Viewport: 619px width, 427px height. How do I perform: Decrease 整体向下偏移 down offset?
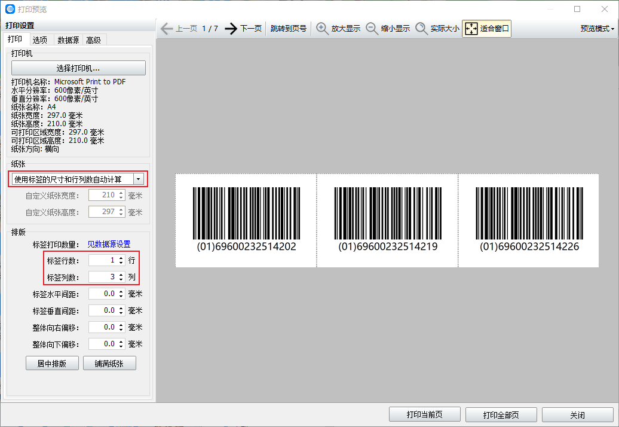(121, 347)
